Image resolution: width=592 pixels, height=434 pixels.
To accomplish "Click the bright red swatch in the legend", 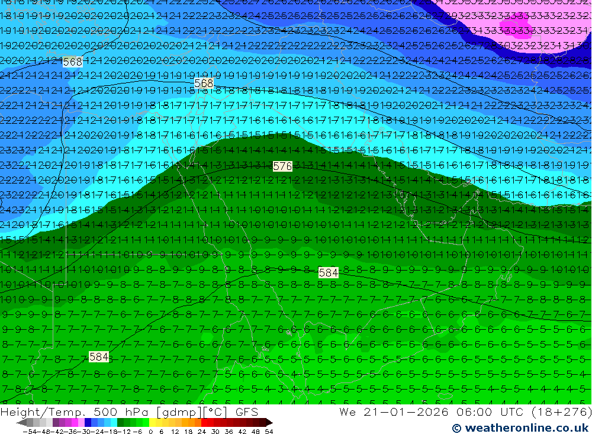I will click(x=204, y=422).
